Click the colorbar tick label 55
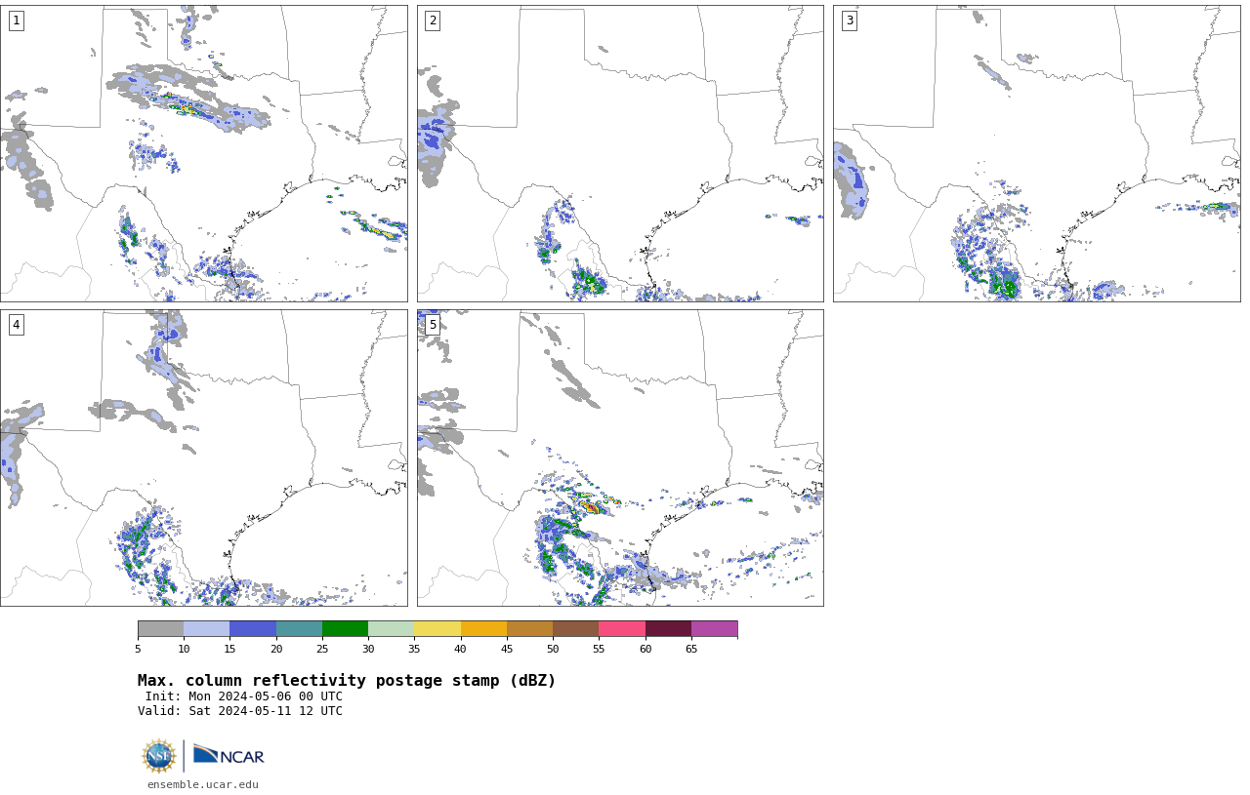Screen dimensions: 1250x795 pyautogui.click(x=599, y=649)
